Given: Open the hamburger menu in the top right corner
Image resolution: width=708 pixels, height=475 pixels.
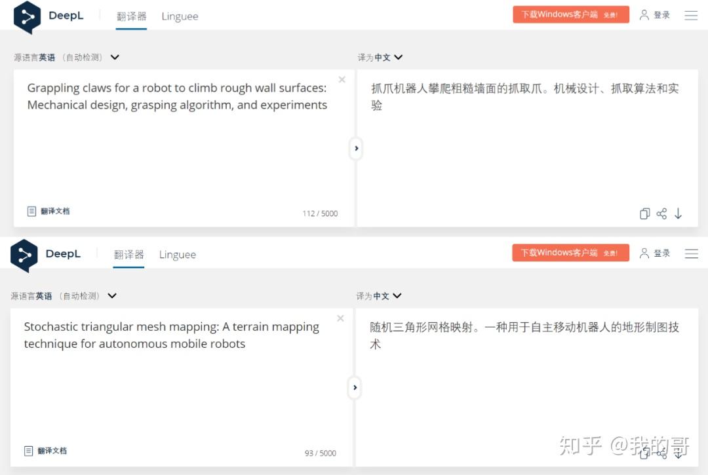Looking at the screenshot, I should click(691, 15).
